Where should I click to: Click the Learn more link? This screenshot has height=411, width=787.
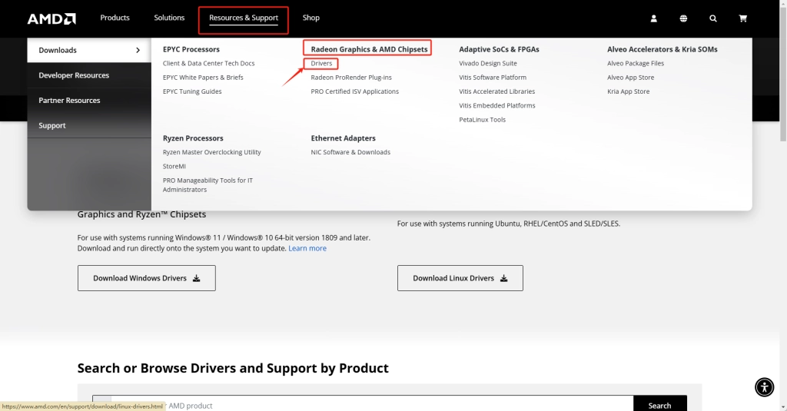(x=307, y=248)
